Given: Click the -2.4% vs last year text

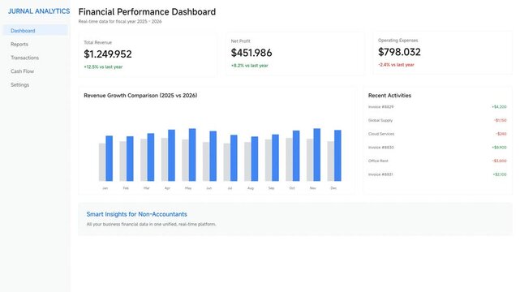Looking at the screenshot, I should [396, 65].
